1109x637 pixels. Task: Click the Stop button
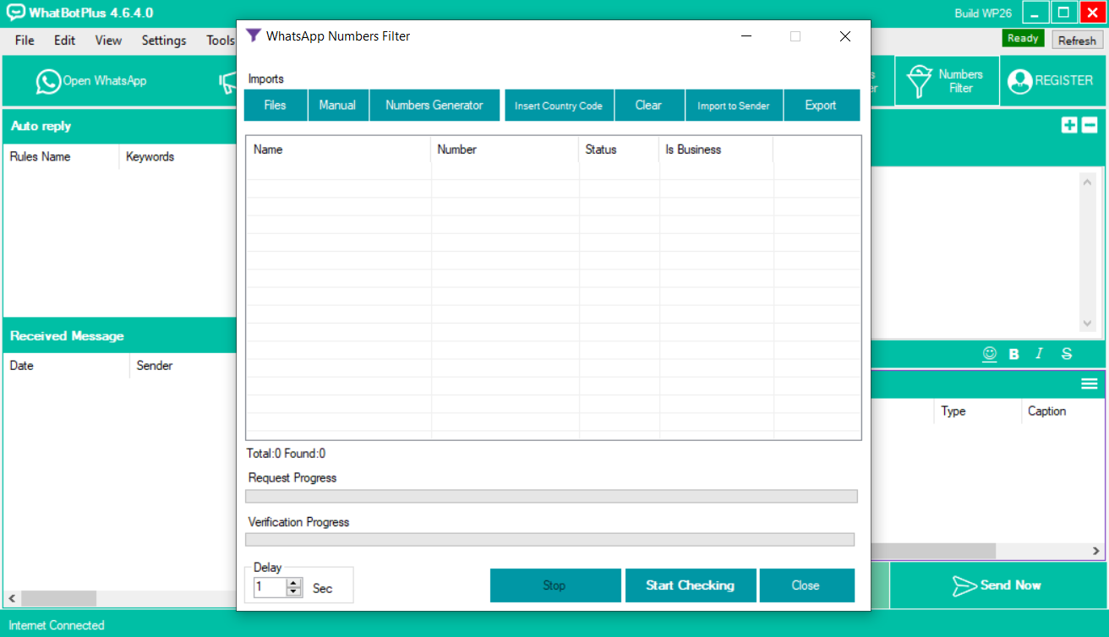point(554,585)
